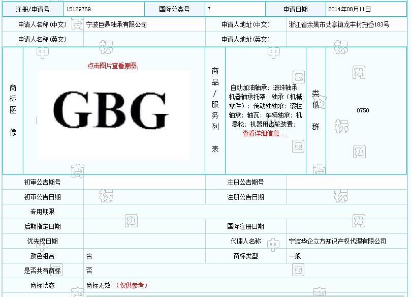Open the "查看详细信息" goods details link
This screenshot has height=297, width=412.
(264, 134)
